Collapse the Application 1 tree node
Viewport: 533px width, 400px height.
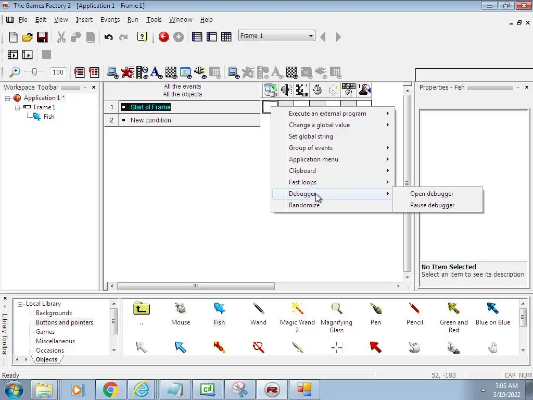tap(7, 98)
